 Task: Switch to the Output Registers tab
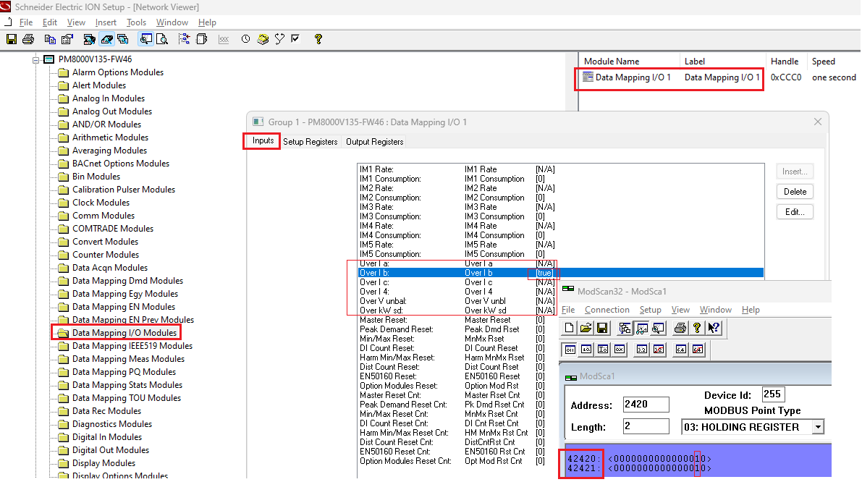tap(374, 142)
